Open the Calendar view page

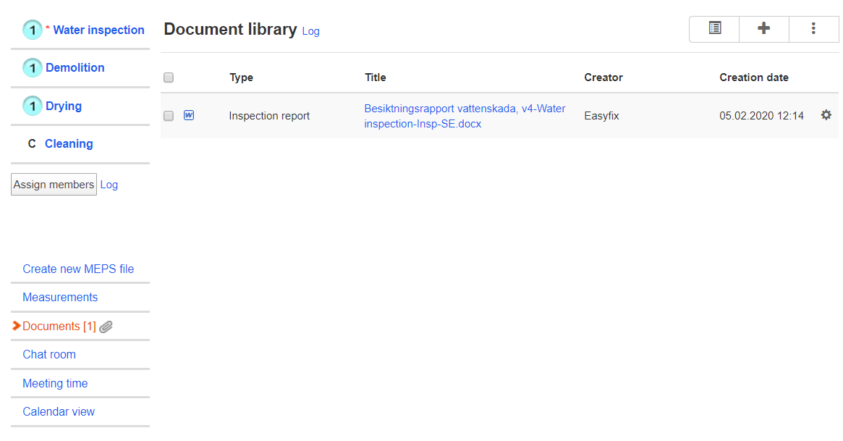click(59, 412)
